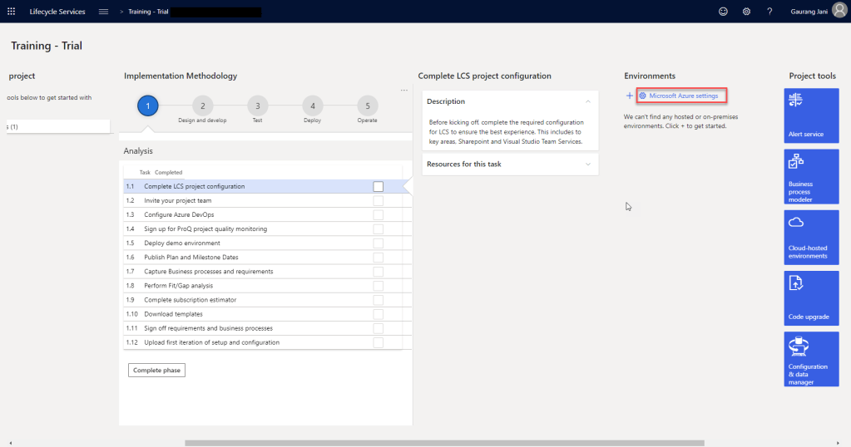Open the hamburger navigation menu

coord(103,12)
